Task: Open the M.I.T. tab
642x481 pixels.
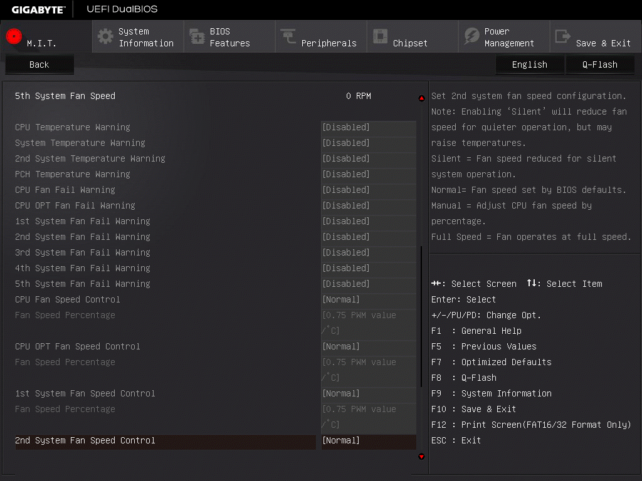Action: (46, 37)
